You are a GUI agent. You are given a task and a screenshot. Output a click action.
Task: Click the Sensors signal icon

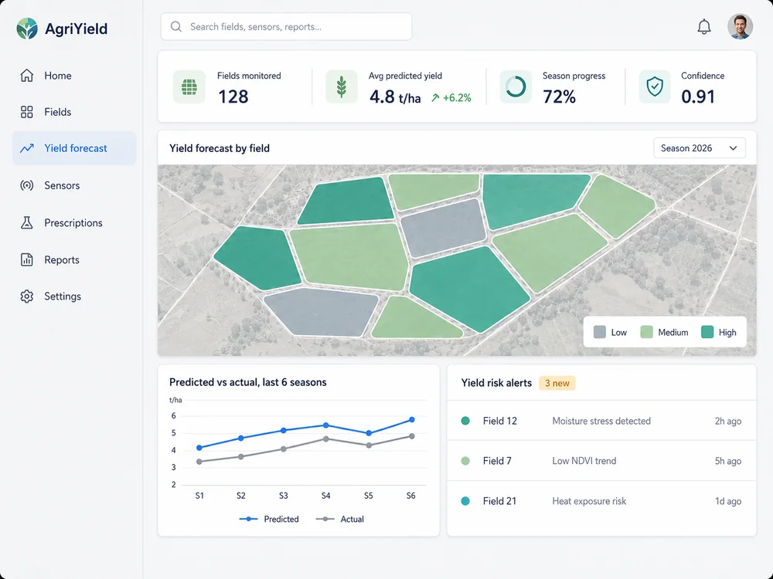26,185
